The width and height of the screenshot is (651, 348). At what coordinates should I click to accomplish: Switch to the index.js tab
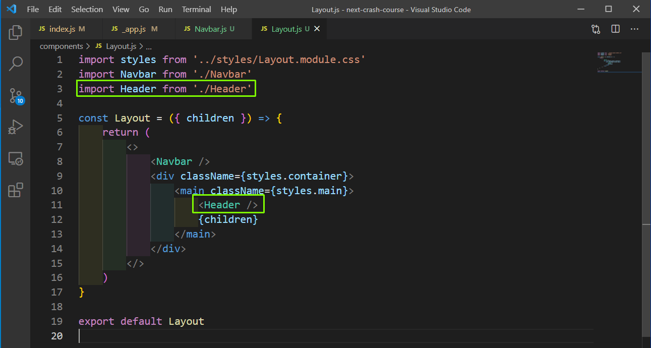pos(66,29)
